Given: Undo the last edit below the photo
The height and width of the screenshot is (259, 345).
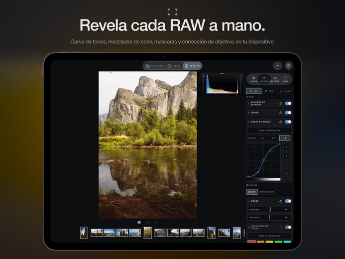Looking at the screenshot, I should [x=148, y=223].
